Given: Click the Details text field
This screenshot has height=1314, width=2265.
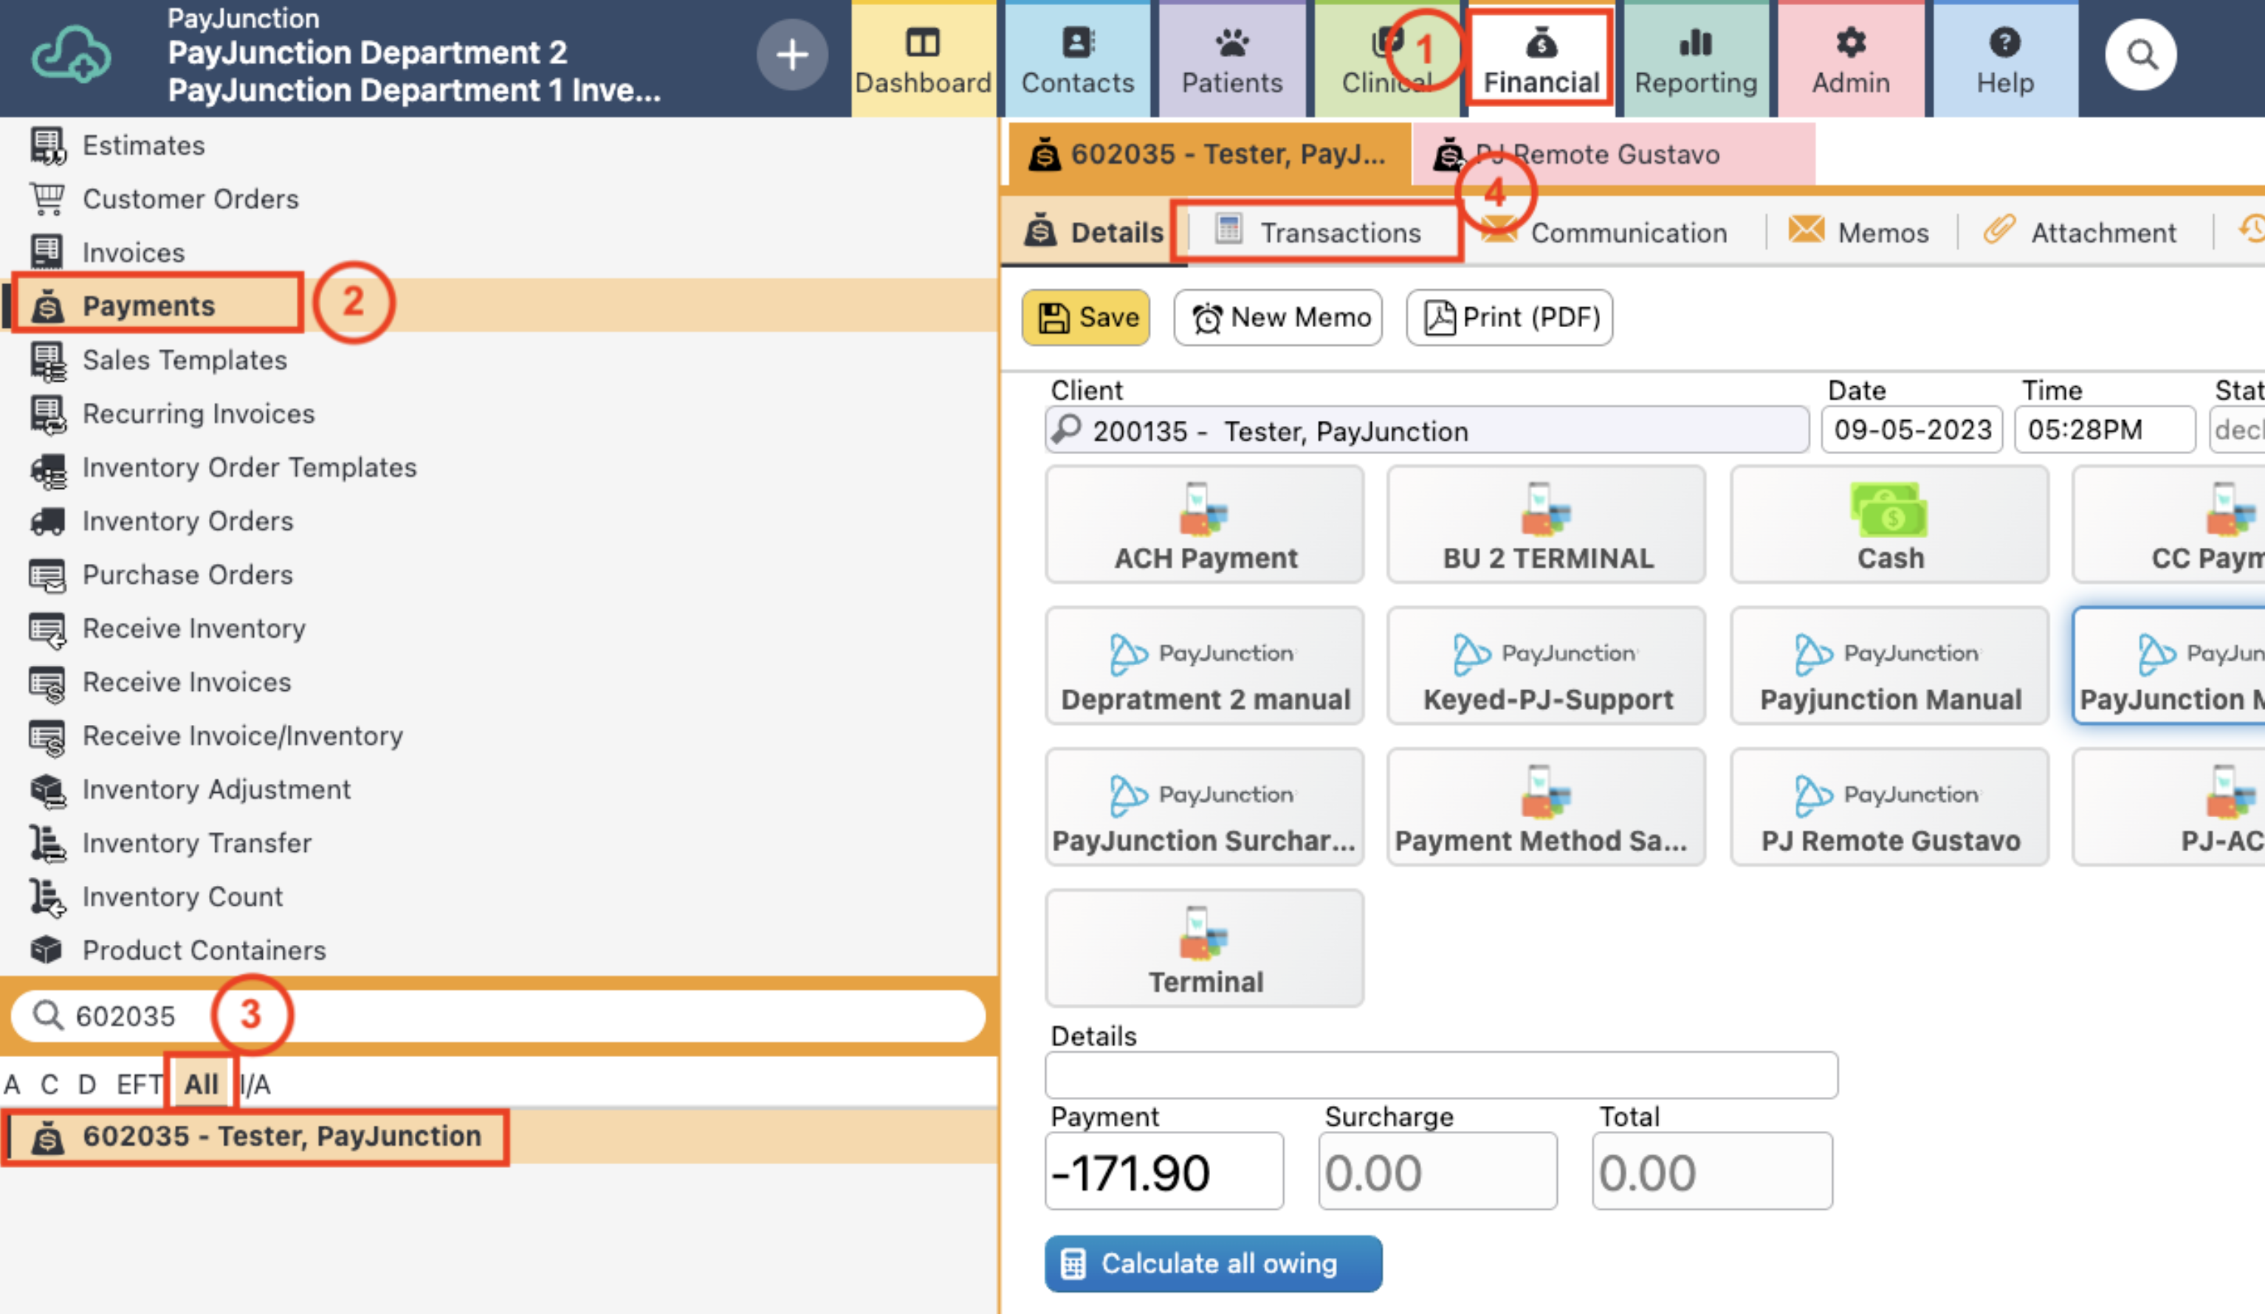Looking at the screenshot, I should [1442, 1075].
